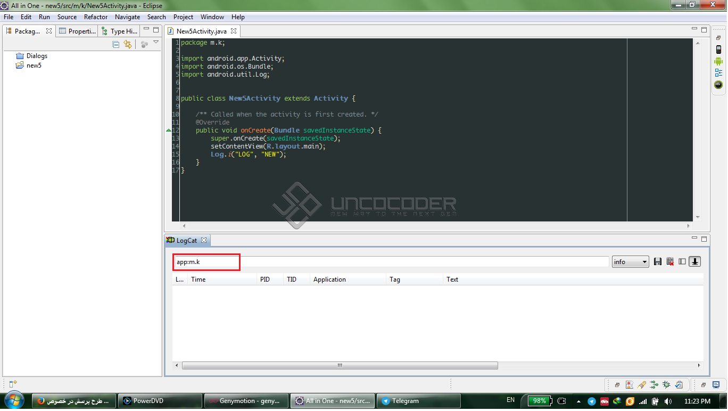Open the hierarchy nodes icon in bottom trim
This screenshot has height=411, width=728.
(654, 384)
